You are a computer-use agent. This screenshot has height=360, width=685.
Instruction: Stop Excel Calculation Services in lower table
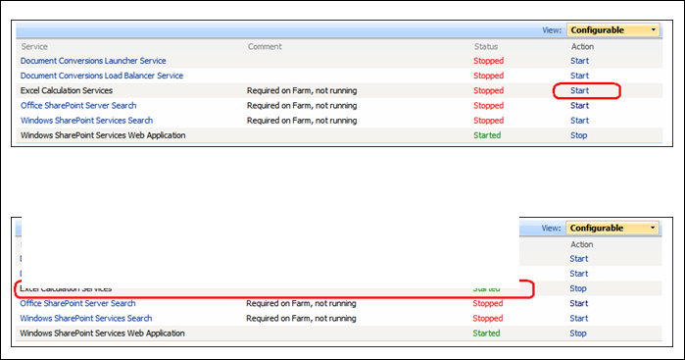tap(577, 288)
